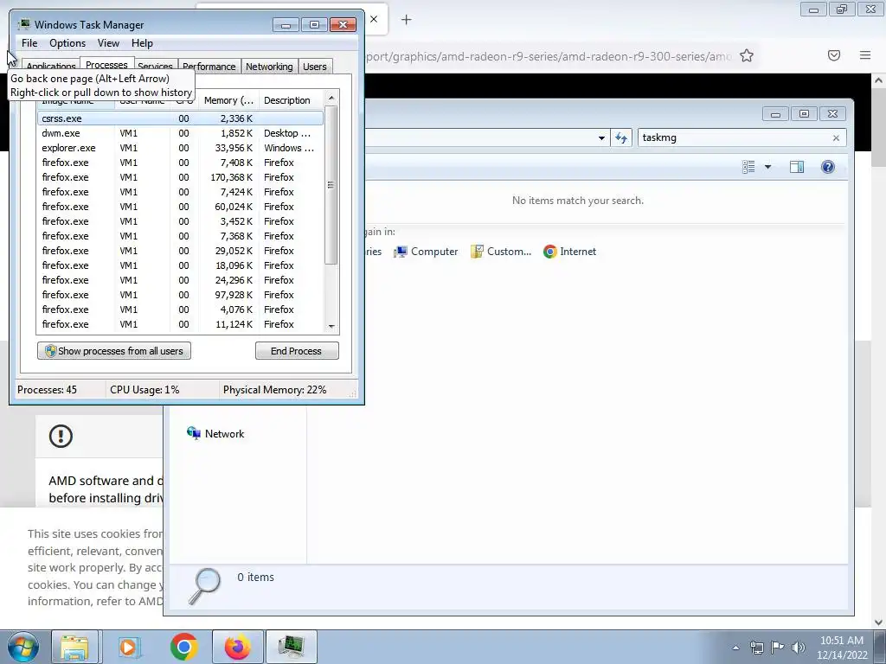Sort processes by Description column
Image resolution: width=886 pixels, height=664 pixels.
point(291,100)
